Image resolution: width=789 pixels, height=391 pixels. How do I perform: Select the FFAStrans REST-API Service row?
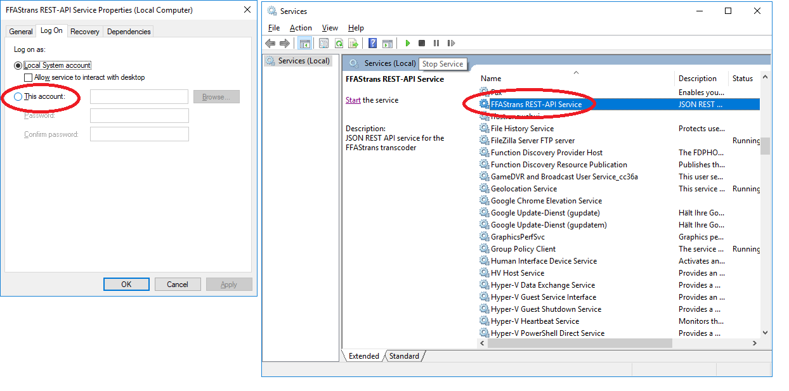[619, 105]
